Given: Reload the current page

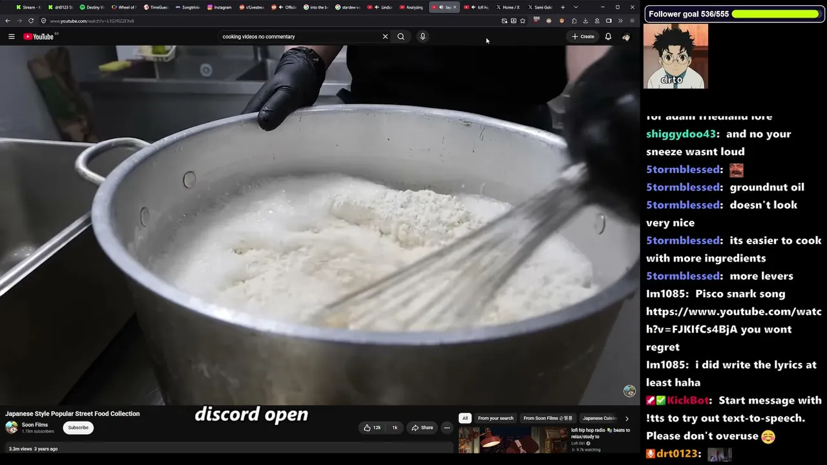Looking at the screenshot, I should 31,21.
